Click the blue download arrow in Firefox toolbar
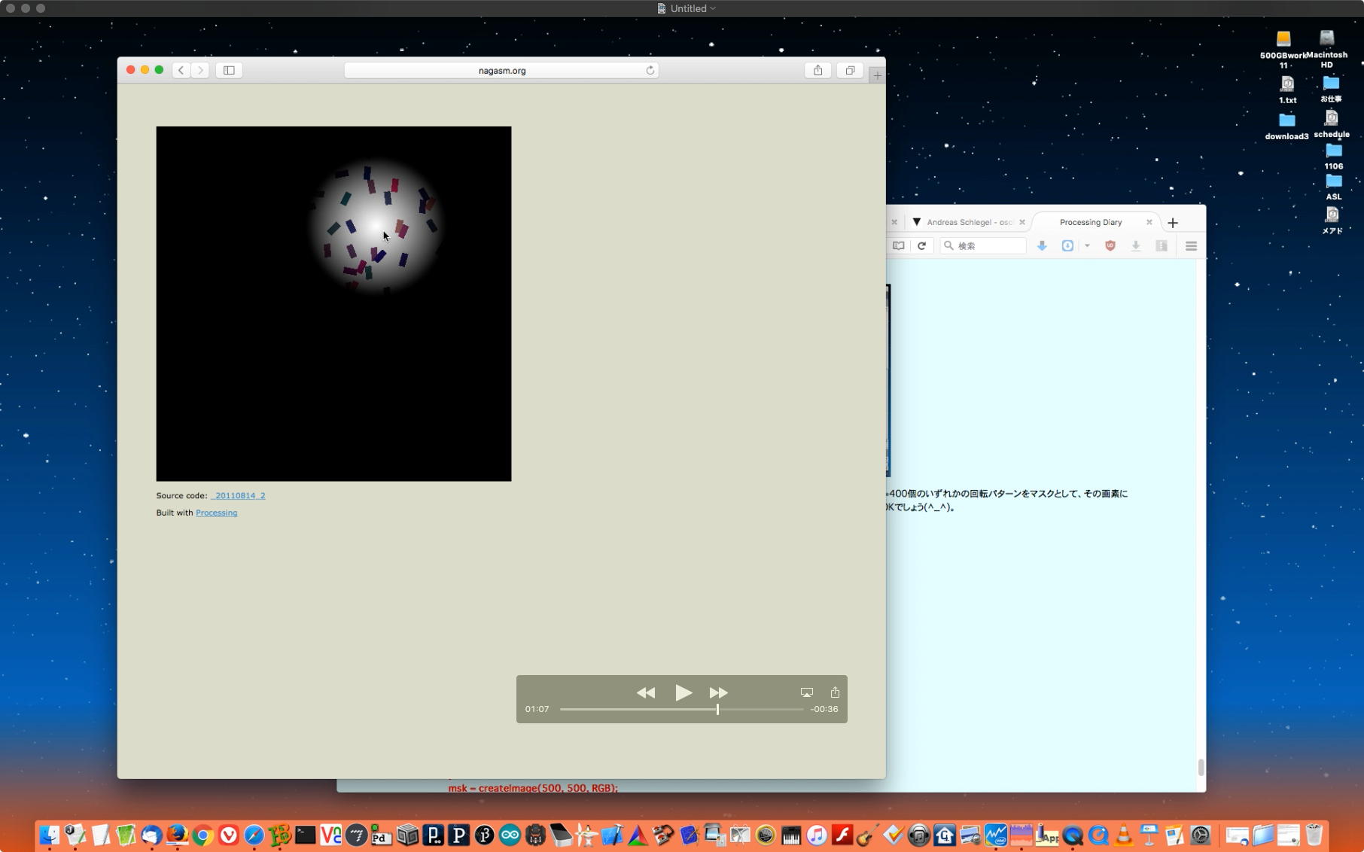 coord(1042,245)
